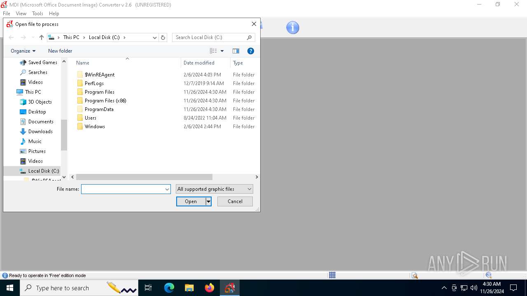Select the PerfLogs folder
This screenshot has width=527, height=296.
tap(94, 83)
